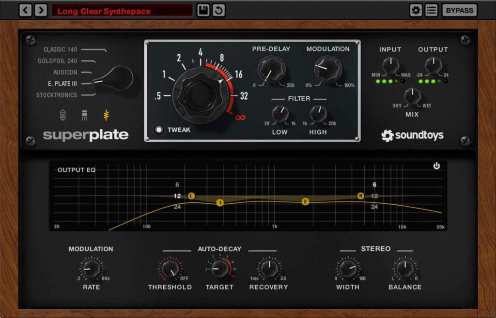Select the yellow transformer preamp icon
The width and height of the screenshot is (496, 318).
click(x=106, y=115)
